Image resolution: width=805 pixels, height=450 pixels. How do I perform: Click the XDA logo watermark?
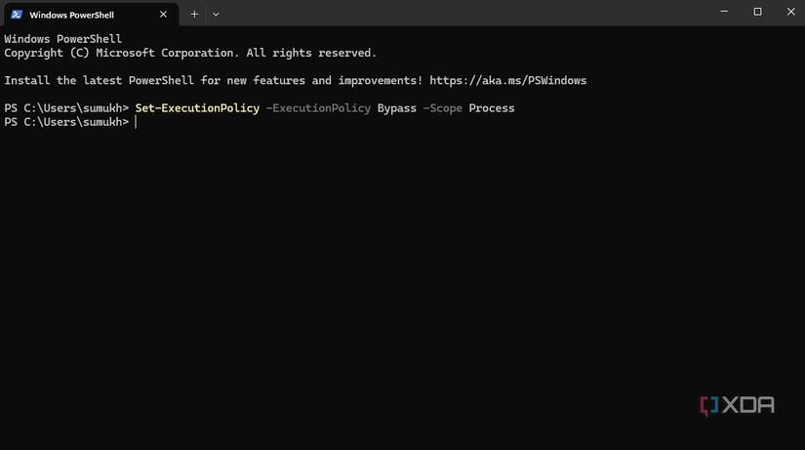737,405
